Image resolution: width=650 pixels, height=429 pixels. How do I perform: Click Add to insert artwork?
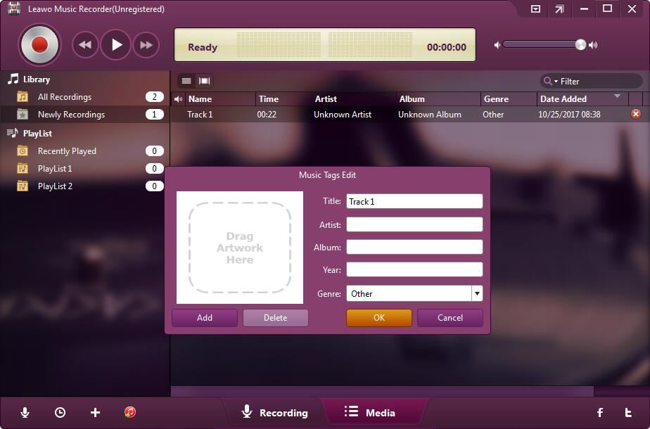(204, 317)
